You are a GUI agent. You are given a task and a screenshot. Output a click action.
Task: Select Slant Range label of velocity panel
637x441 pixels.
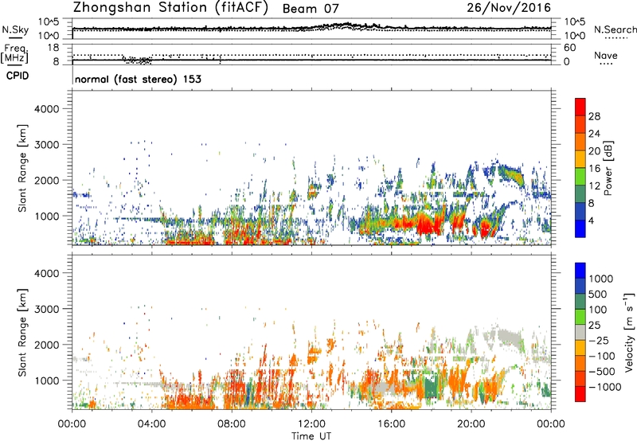22,333
